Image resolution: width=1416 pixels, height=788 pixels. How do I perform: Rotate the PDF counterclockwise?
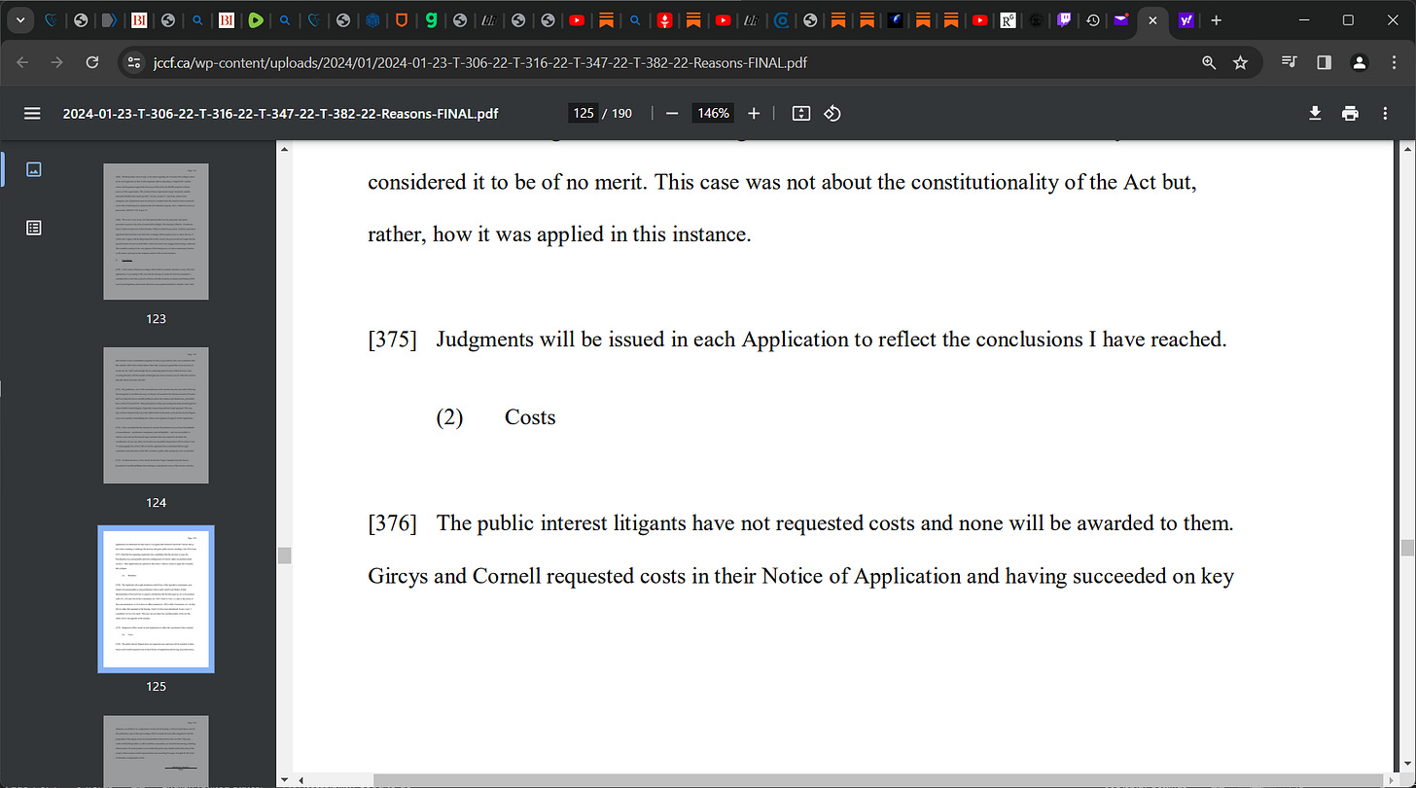[x=832, y=113]
